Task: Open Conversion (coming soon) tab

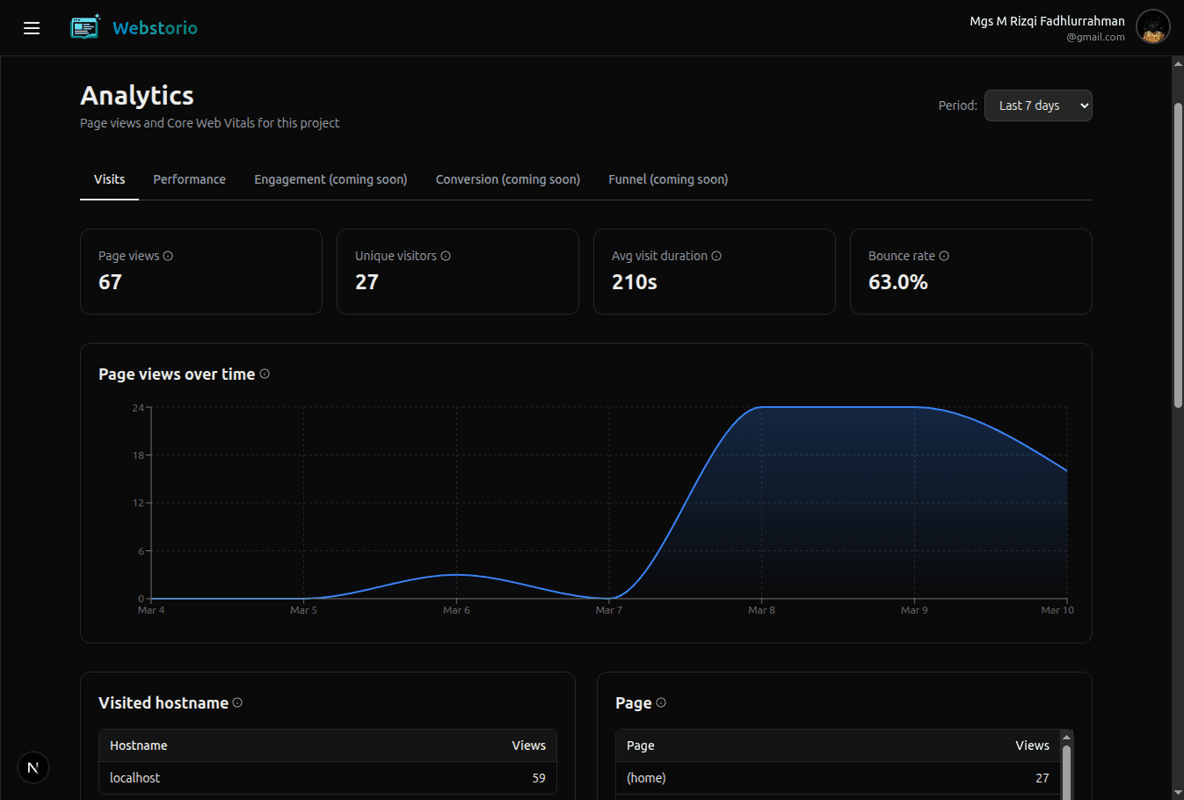Action: (508, 179)
